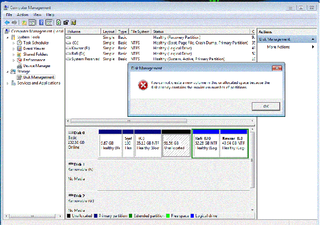Sort by the File System column header
This screenshot has width=320, height=225.
click(x=140, y=31)
